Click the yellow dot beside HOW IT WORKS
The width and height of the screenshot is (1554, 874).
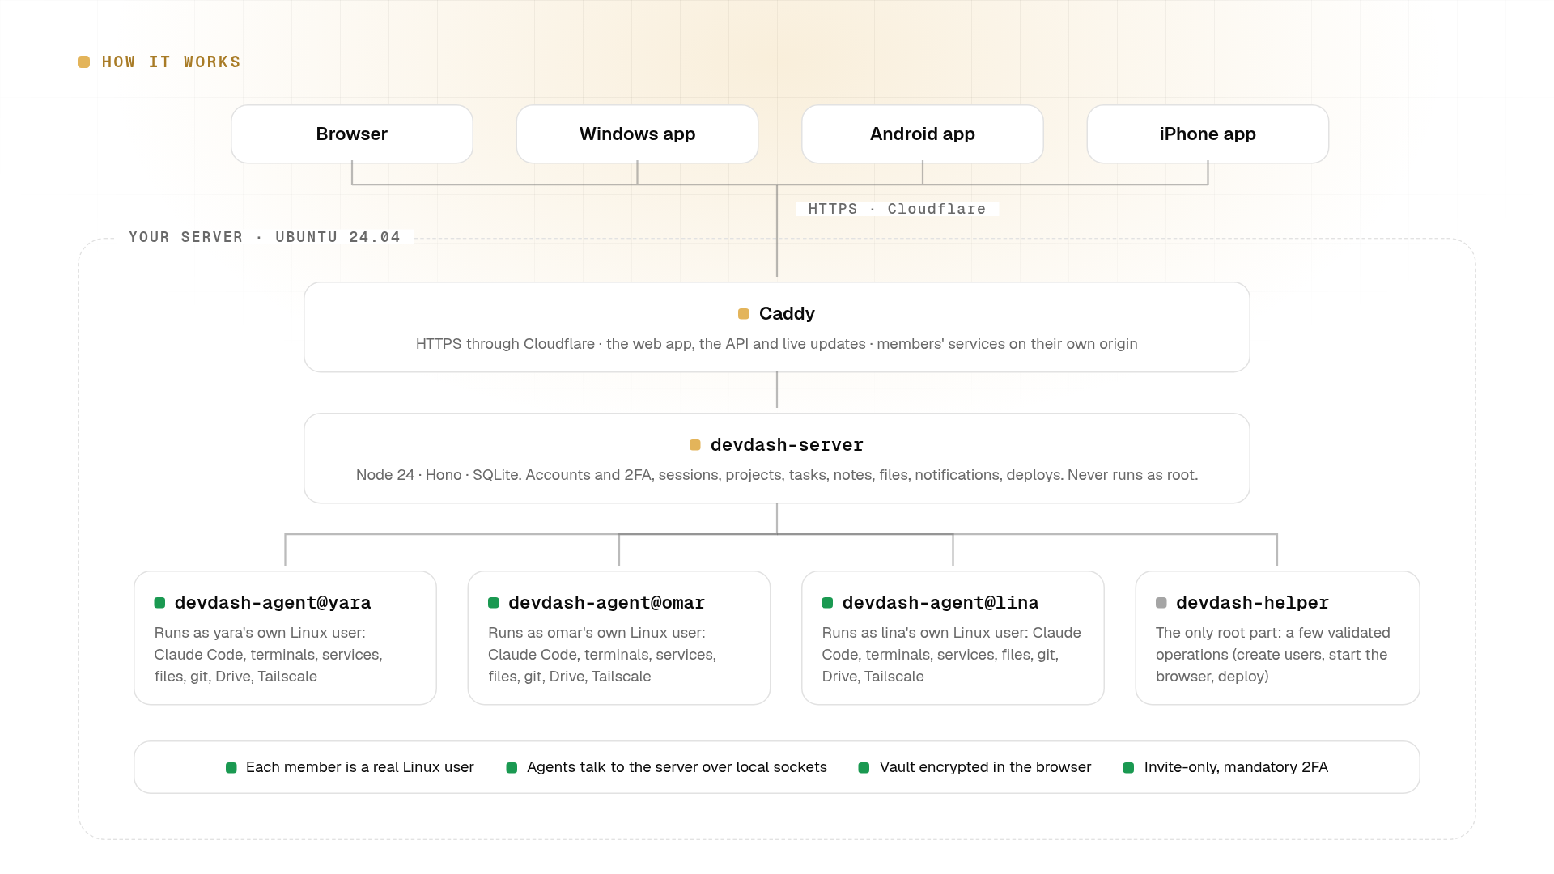(83, 62)
